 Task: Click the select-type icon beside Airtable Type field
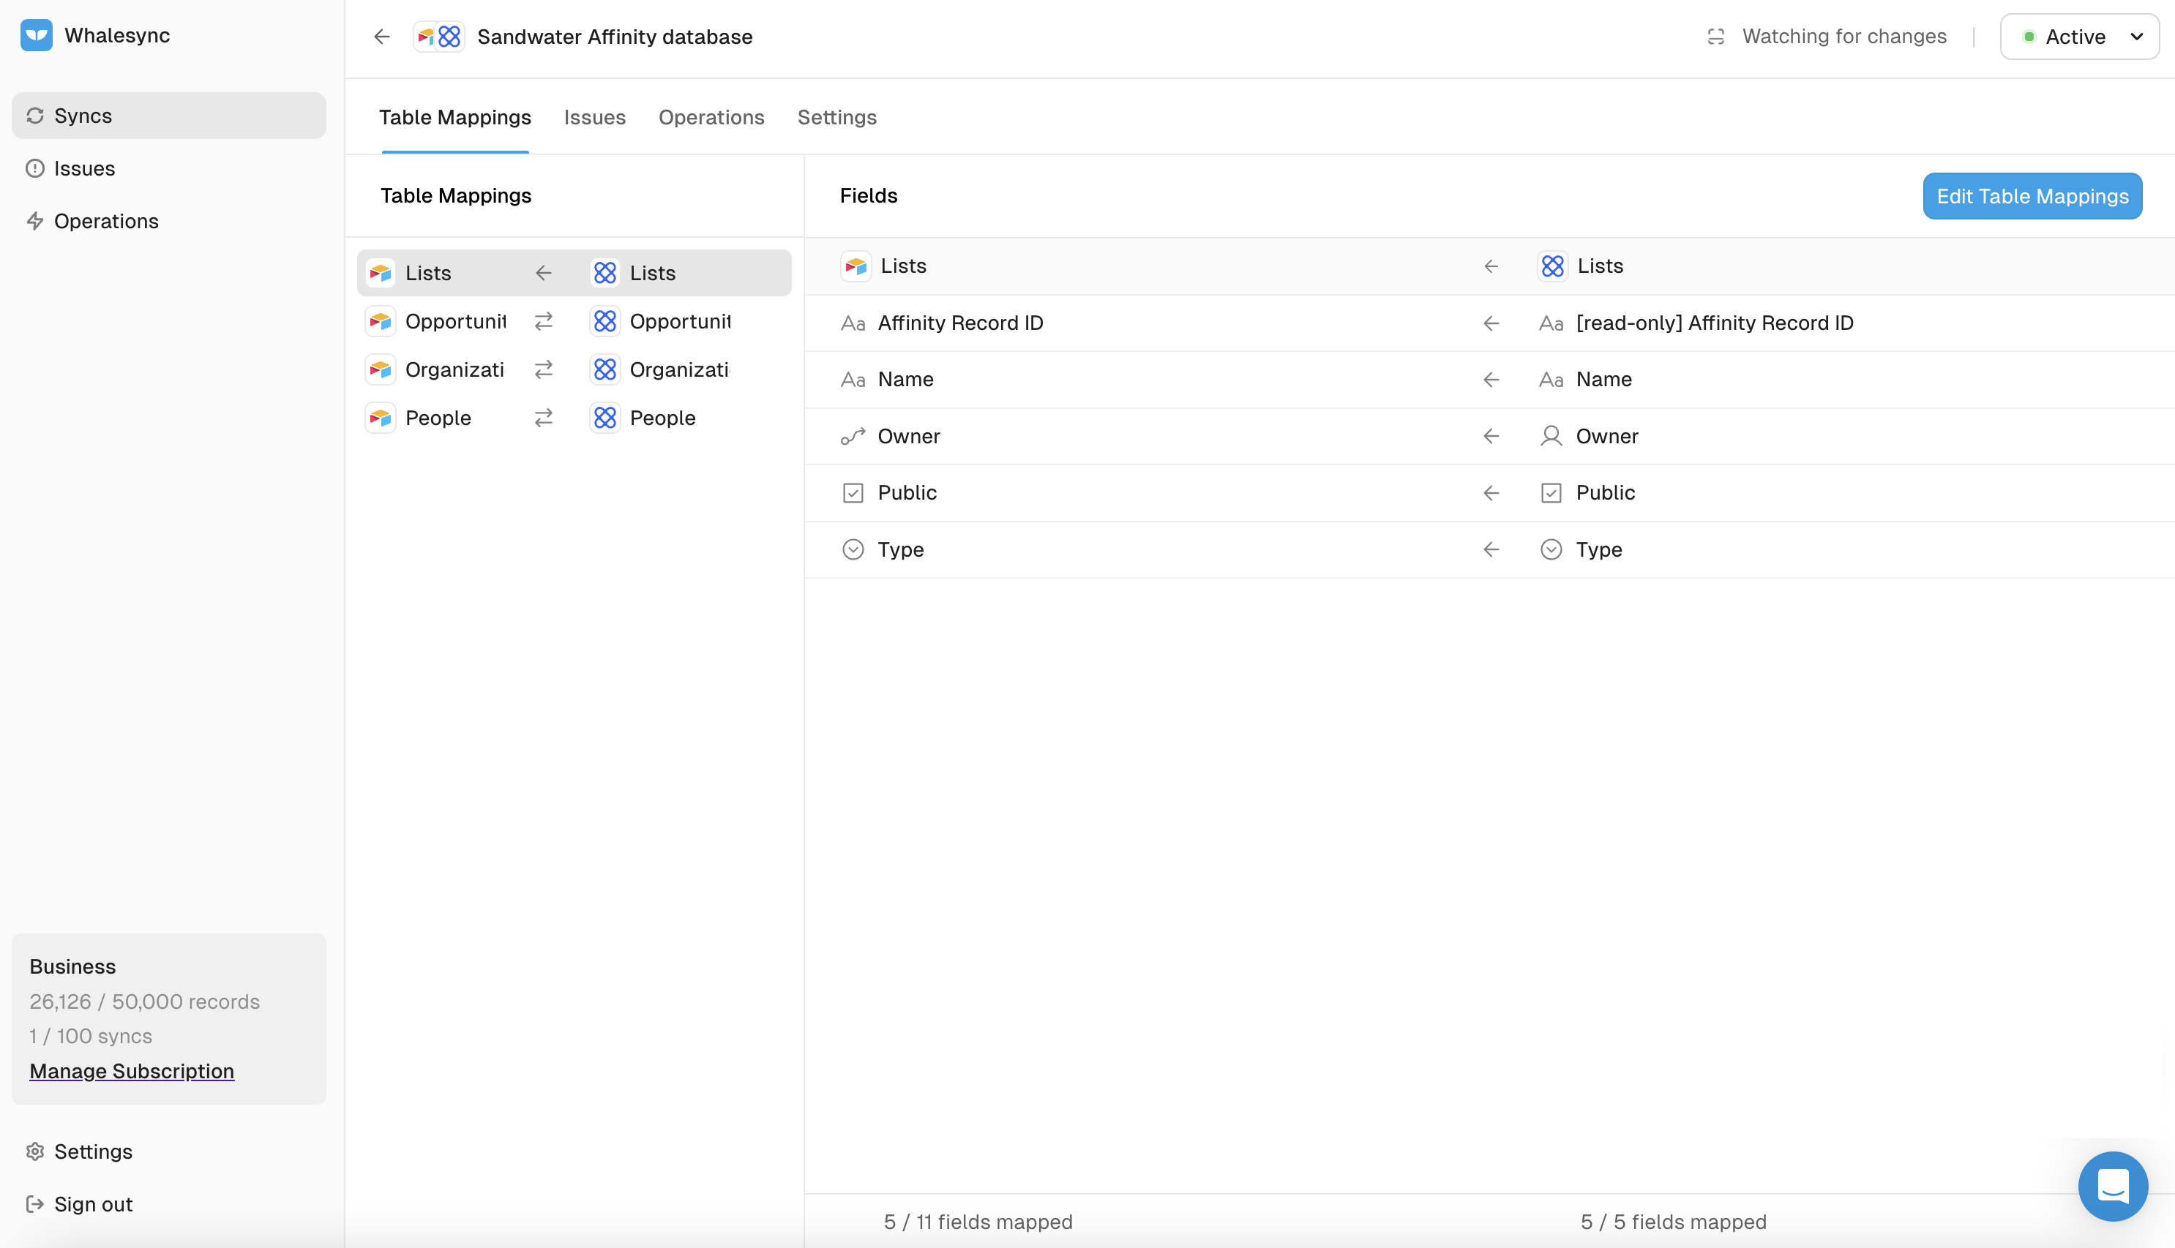[853, 549]
